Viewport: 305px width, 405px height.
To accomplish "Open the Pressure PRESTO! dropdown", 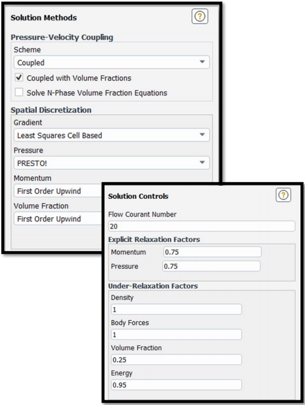I will pos(112,163).
